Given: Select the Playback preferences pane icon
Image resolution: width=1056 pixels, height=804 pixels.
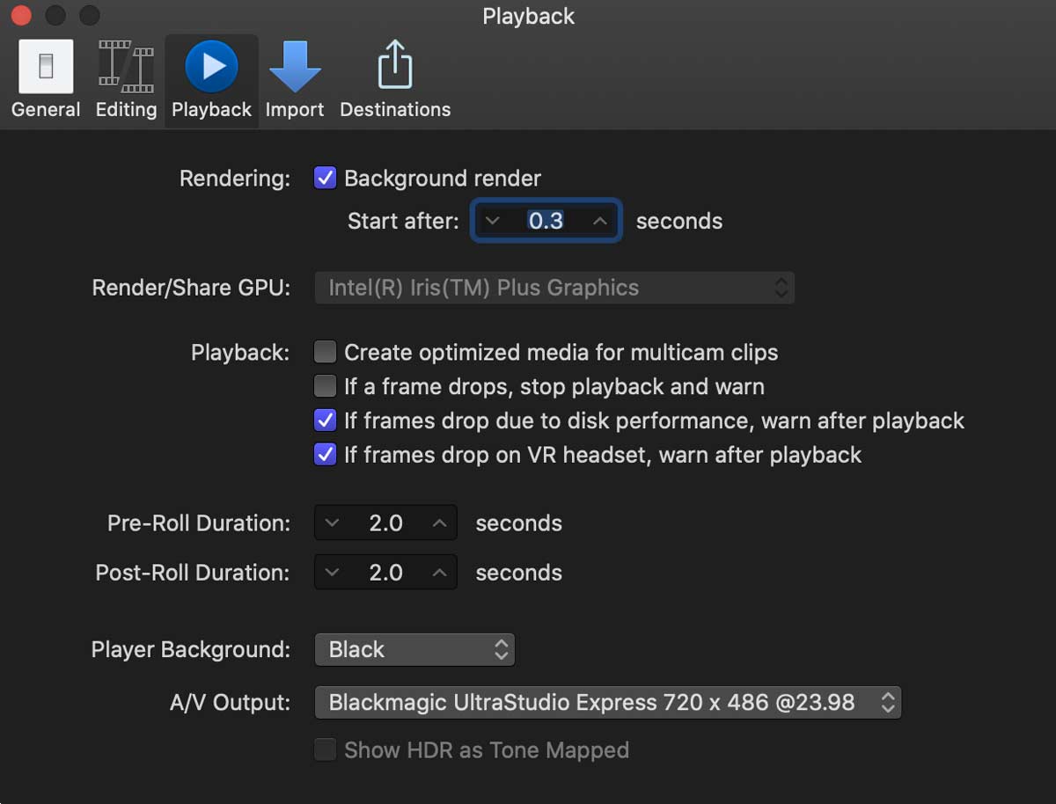Looking at the screenshot, I should (x=211, y=79).
